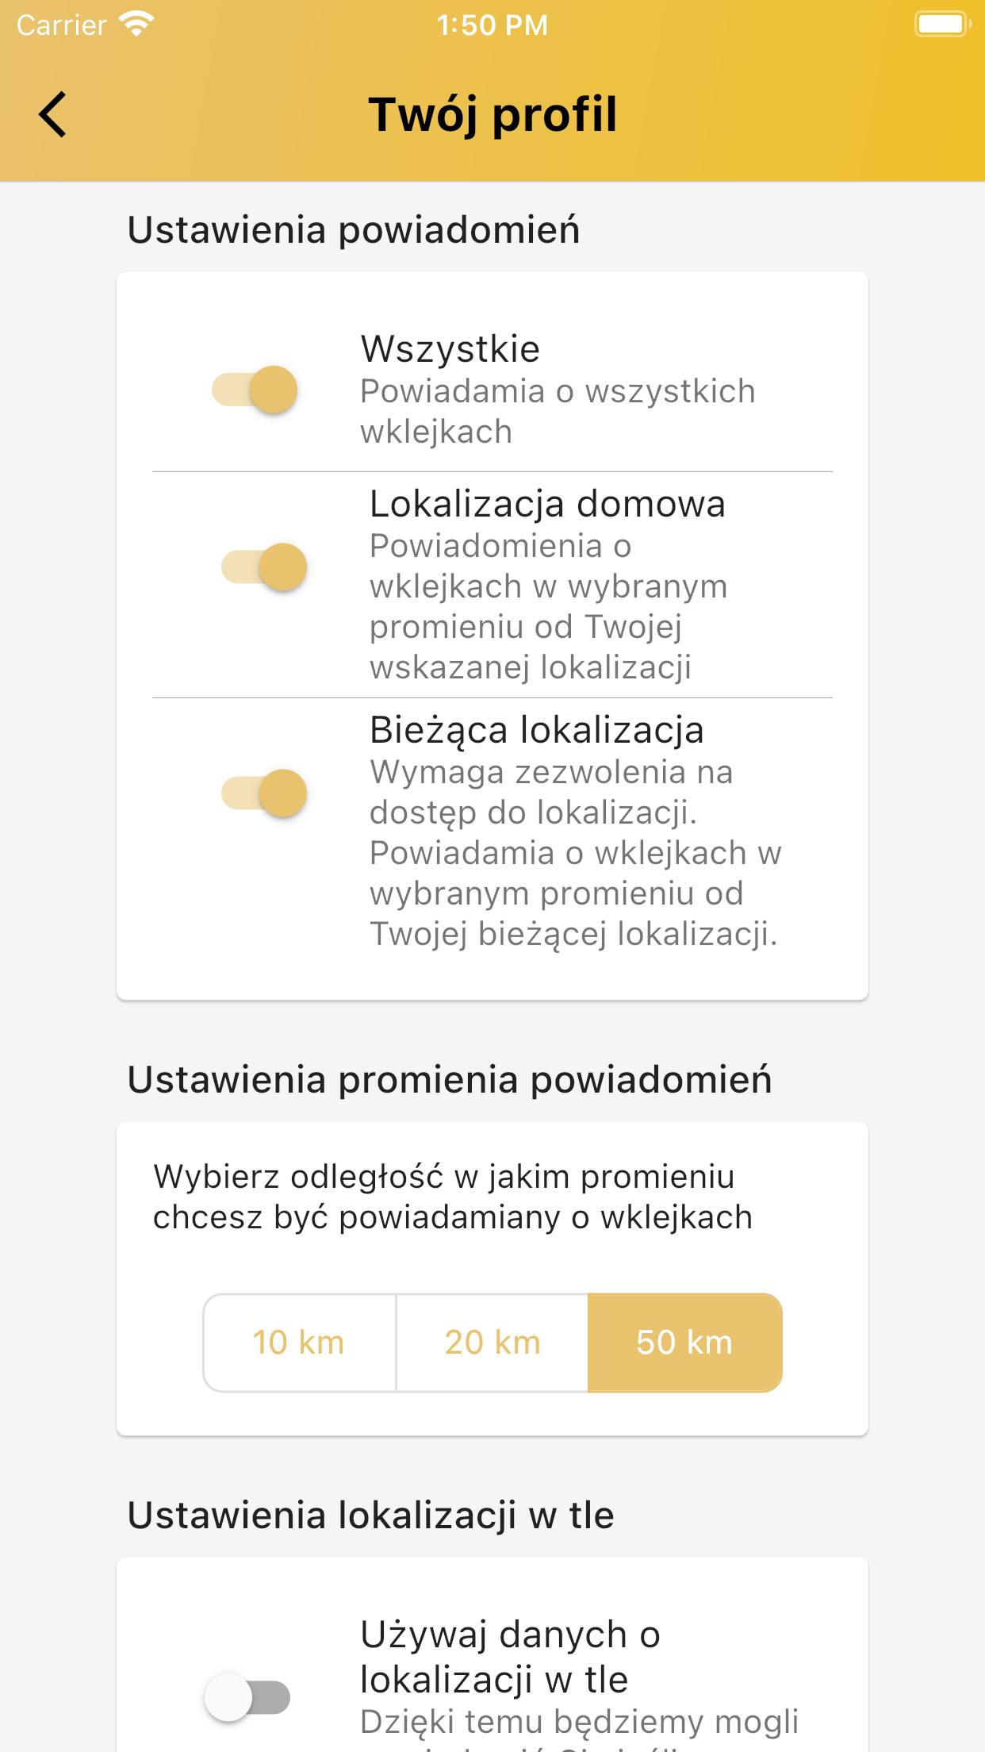The width and height of the screenshot is (985, 1752).
Task: Turn off the Lokalizacja domowa switch
Action: (x=264, y=567)
